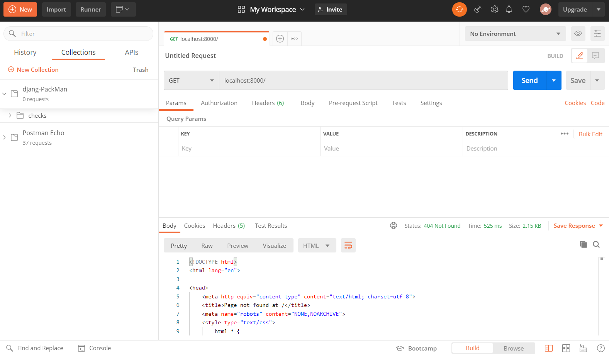Open the Send button dropdown arrow

coord(554,80)
